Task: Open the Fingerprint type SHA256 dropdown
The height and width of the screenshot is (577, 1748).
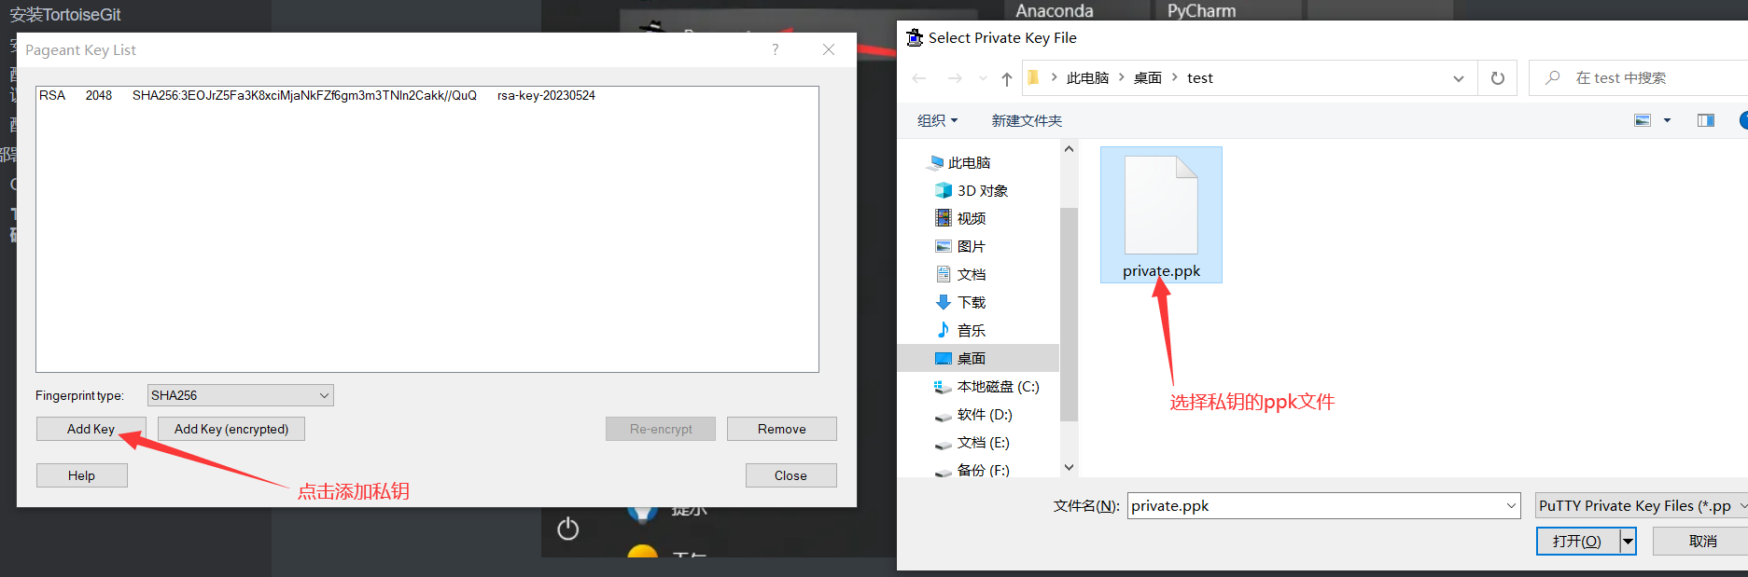Action: 240,395
